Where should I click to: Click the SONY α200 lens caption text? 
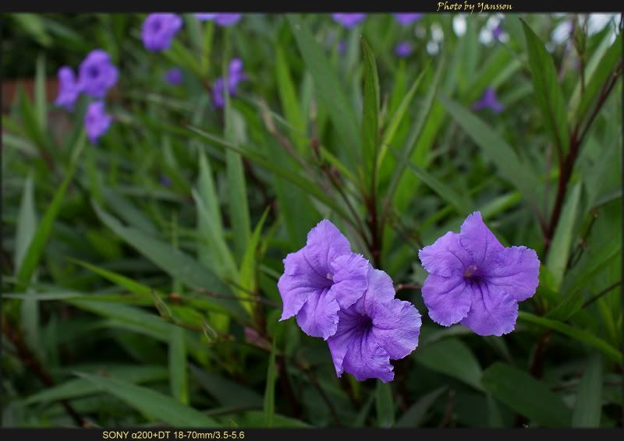click(x=173, y=435)
